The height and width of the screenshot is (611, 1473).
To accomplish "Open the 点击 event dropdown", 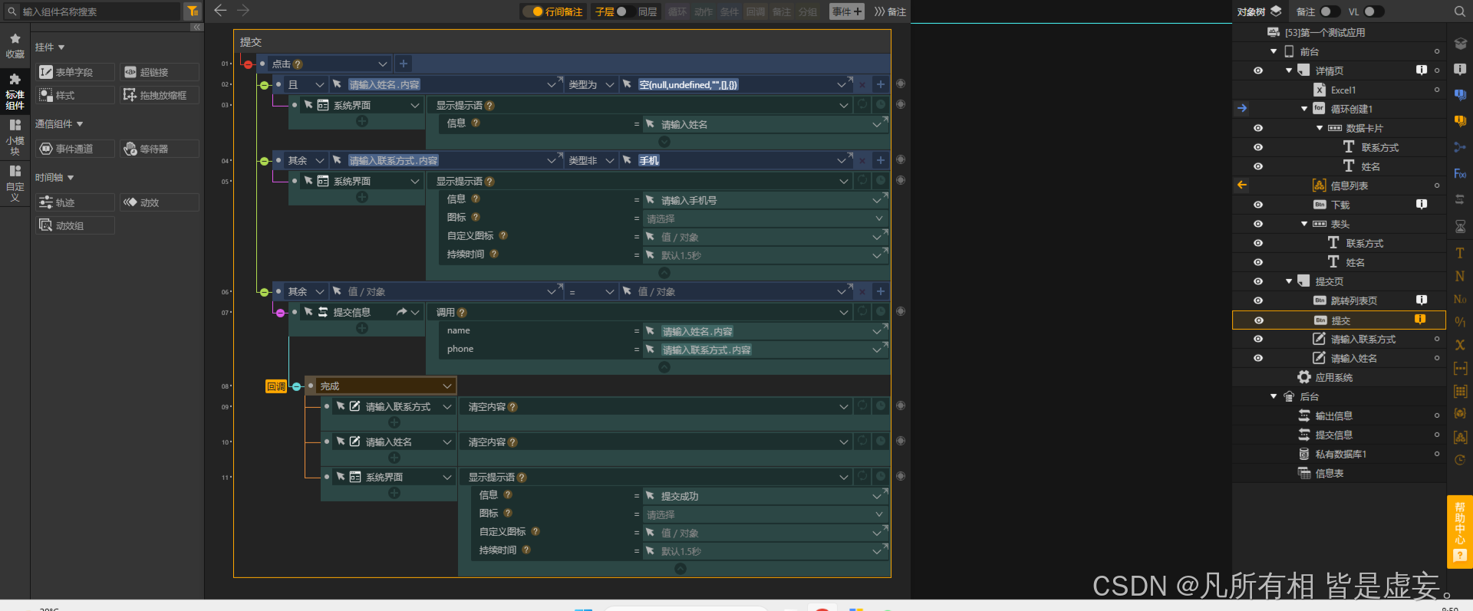I will click(382, 64).
